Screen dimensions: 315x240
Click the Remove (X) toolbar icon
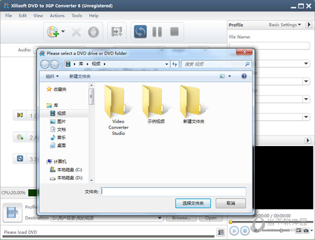pos(76,32)
